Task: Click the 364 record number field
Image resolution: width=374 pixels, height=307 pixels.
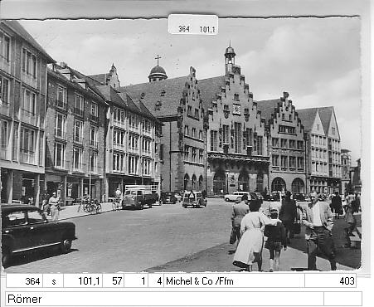Action: pyautogui.click(x=24, y=281)
